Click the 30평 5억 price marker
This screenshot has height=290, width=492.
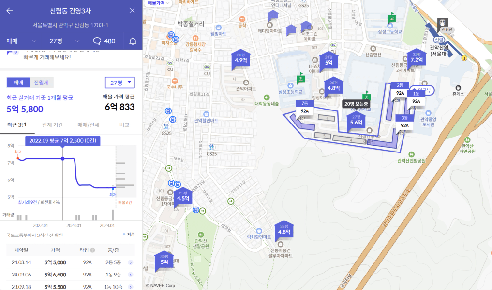click(164, 260)
